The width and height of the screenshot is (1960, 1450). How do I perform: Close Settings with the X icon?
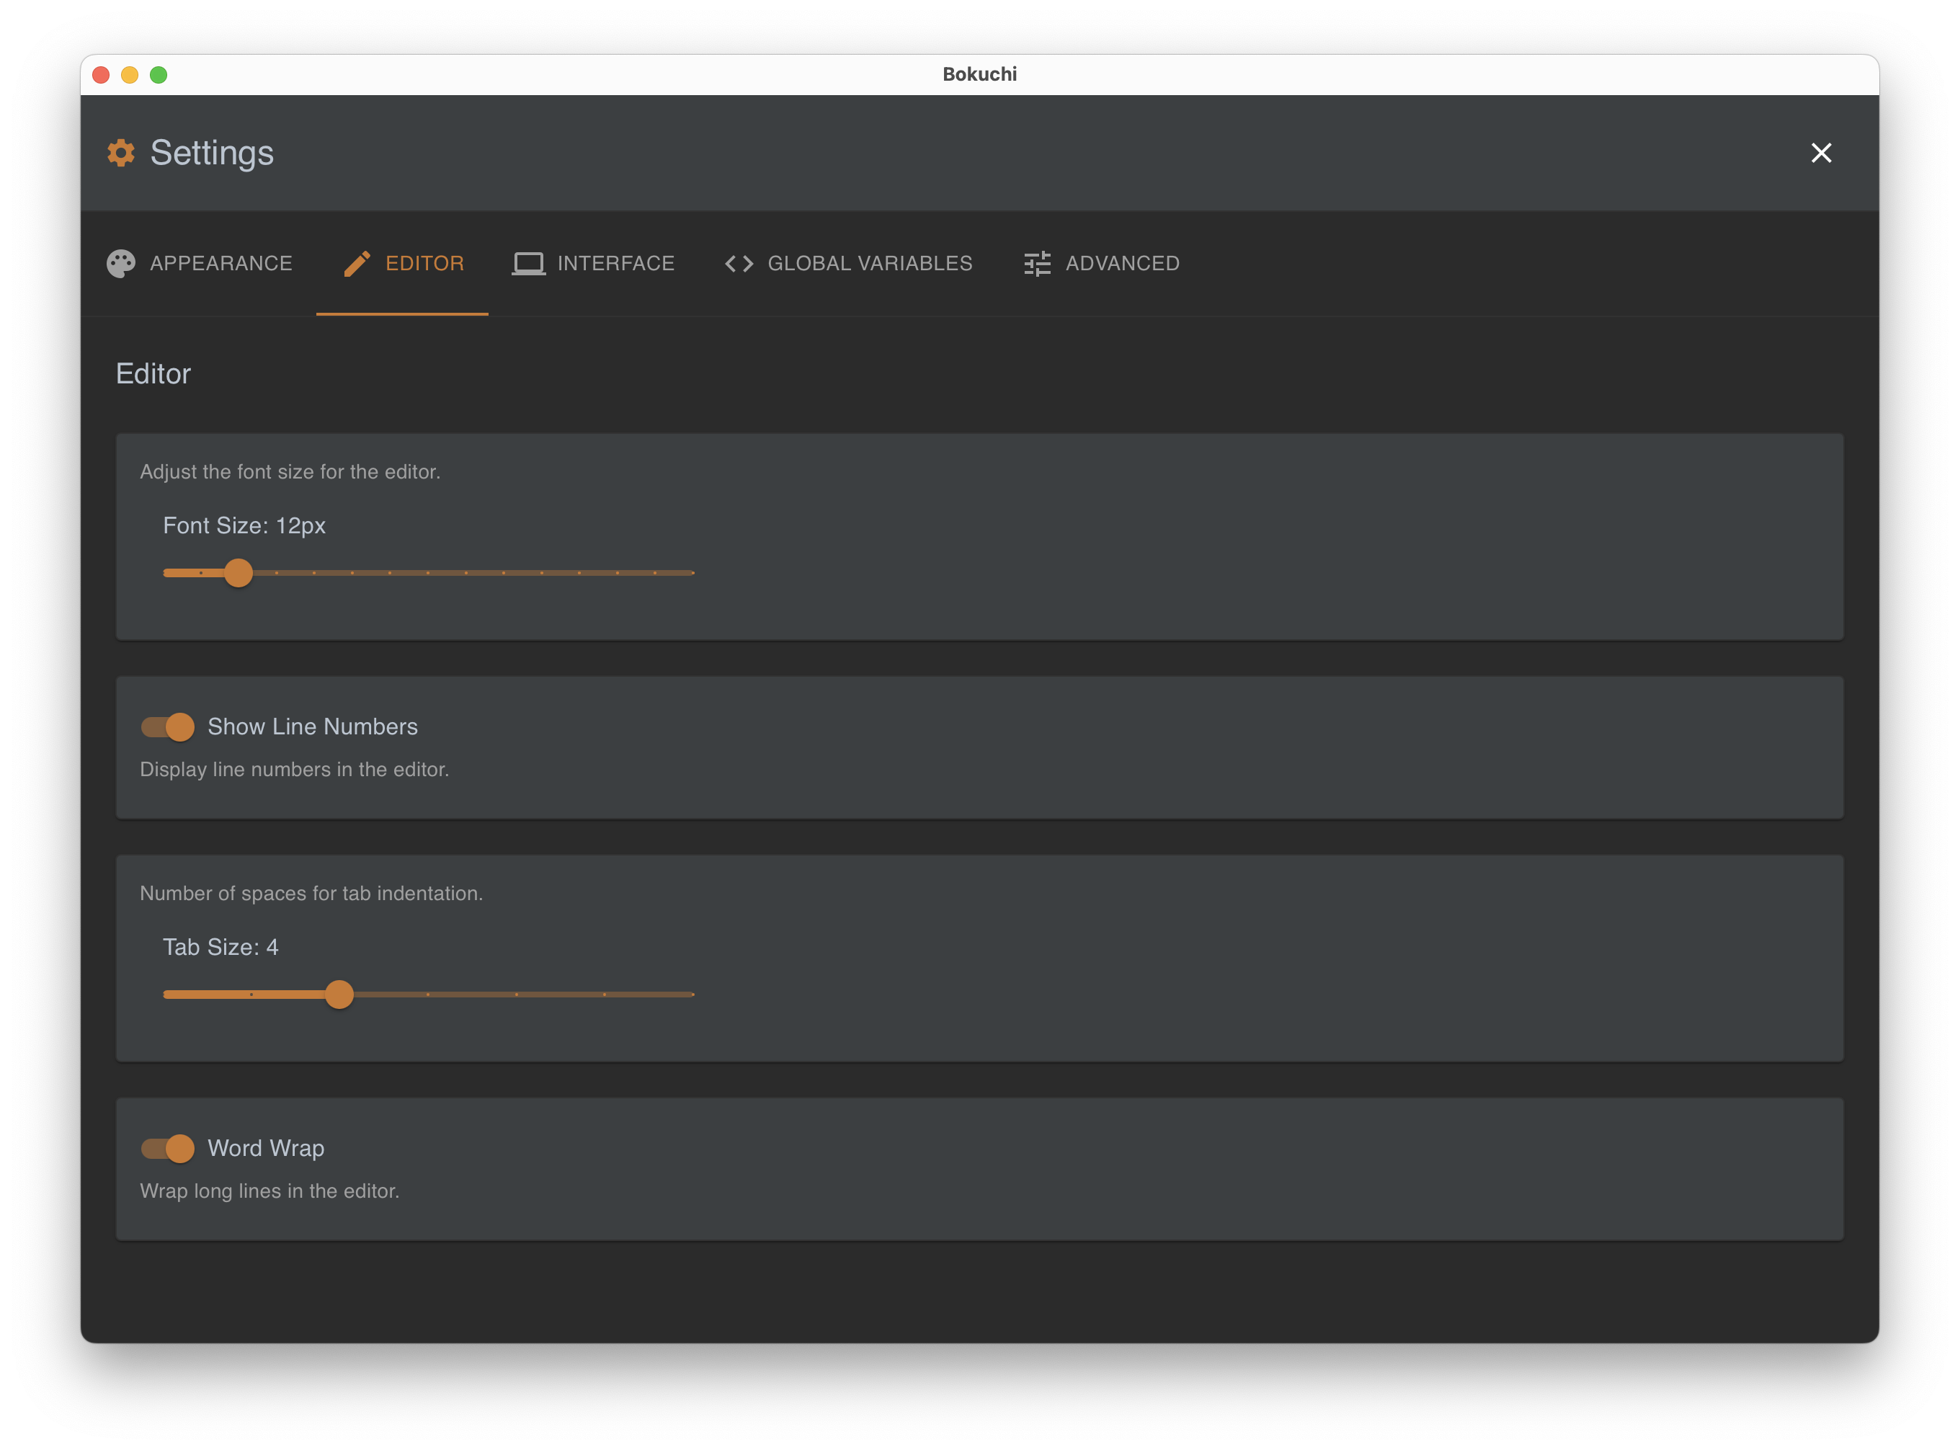[x=1820, y=153]
